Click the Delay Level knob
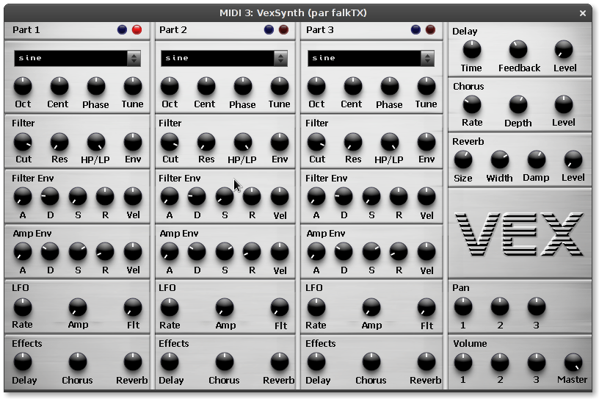599x399 pixels. point(564,50)
